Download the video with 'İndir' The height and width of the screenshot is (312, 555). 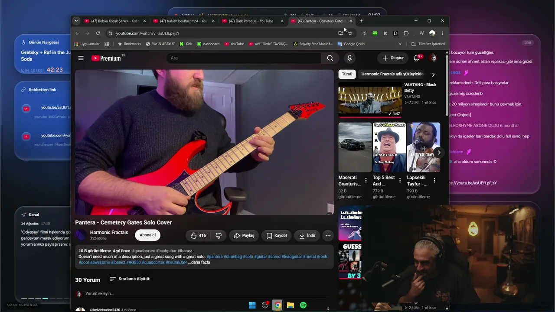coord(307,235)
